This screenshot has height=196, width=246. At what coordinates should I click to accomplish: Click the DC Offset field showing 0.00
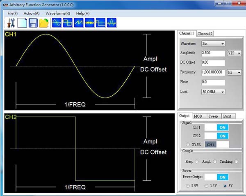213,63
